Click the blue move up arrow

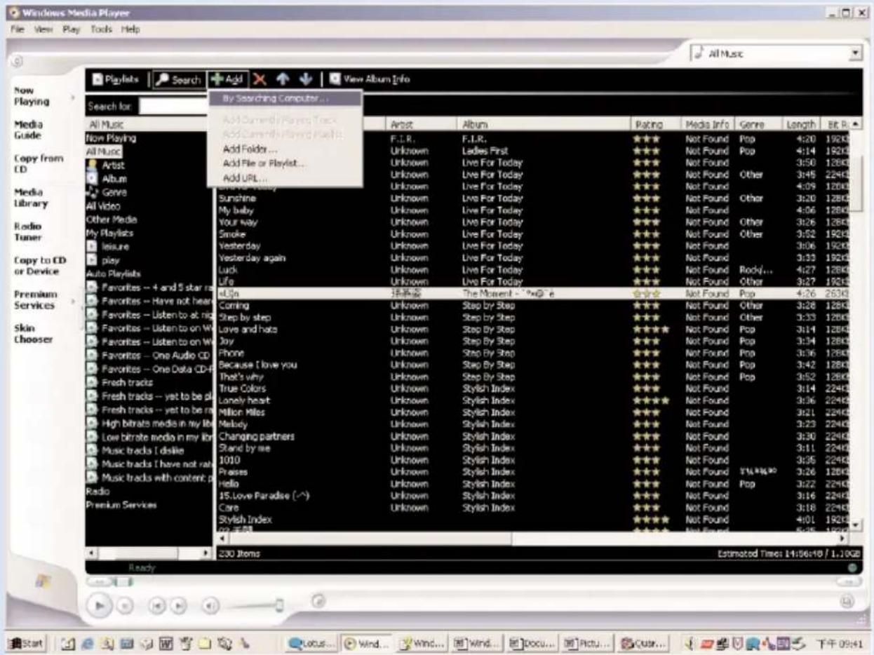tap(282, 80)
